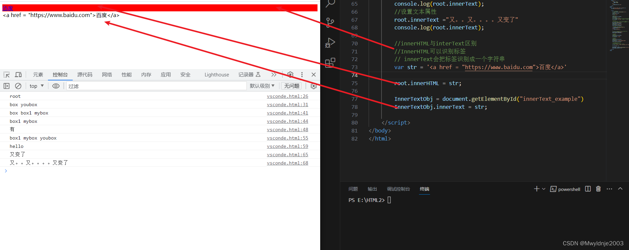The width and height of the screenshot is (629, 250).
Task: Open DevTools three-dot customize menu
Action: (302, 75)
